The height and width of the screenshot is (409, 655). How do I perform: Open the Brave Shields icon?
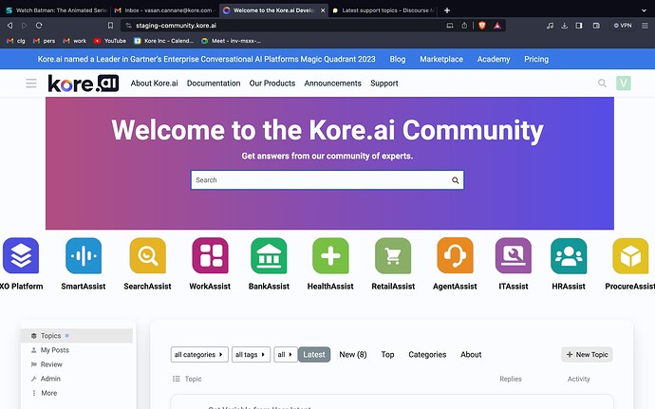[481, 26]
